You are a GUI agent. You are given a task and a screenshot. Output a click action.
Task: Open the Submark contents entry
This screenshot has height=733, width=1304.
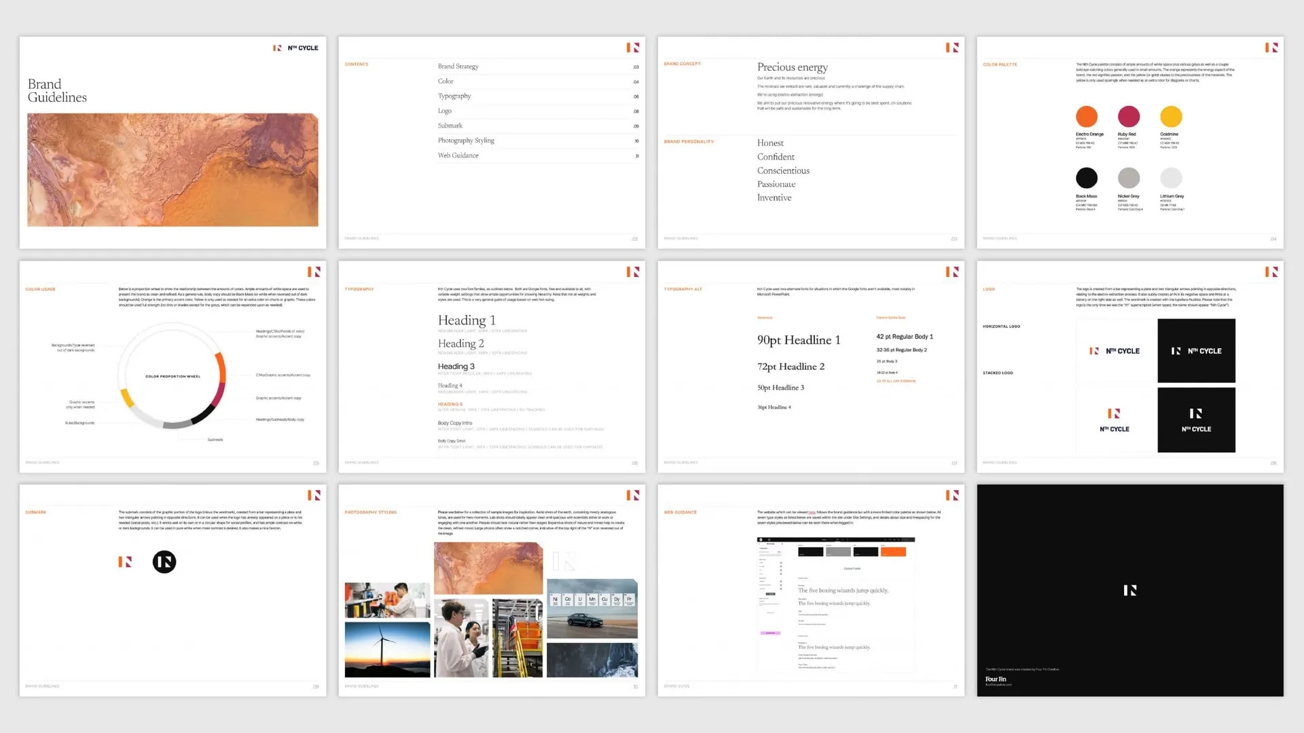click(x=539, y=126)
